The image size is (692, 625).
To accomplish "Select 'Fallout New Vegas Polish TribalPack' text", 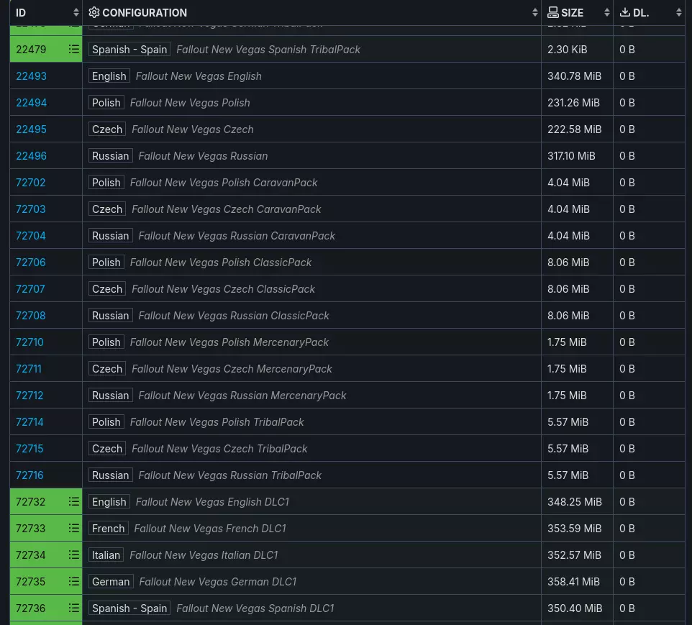I will [x=217, y=422].
